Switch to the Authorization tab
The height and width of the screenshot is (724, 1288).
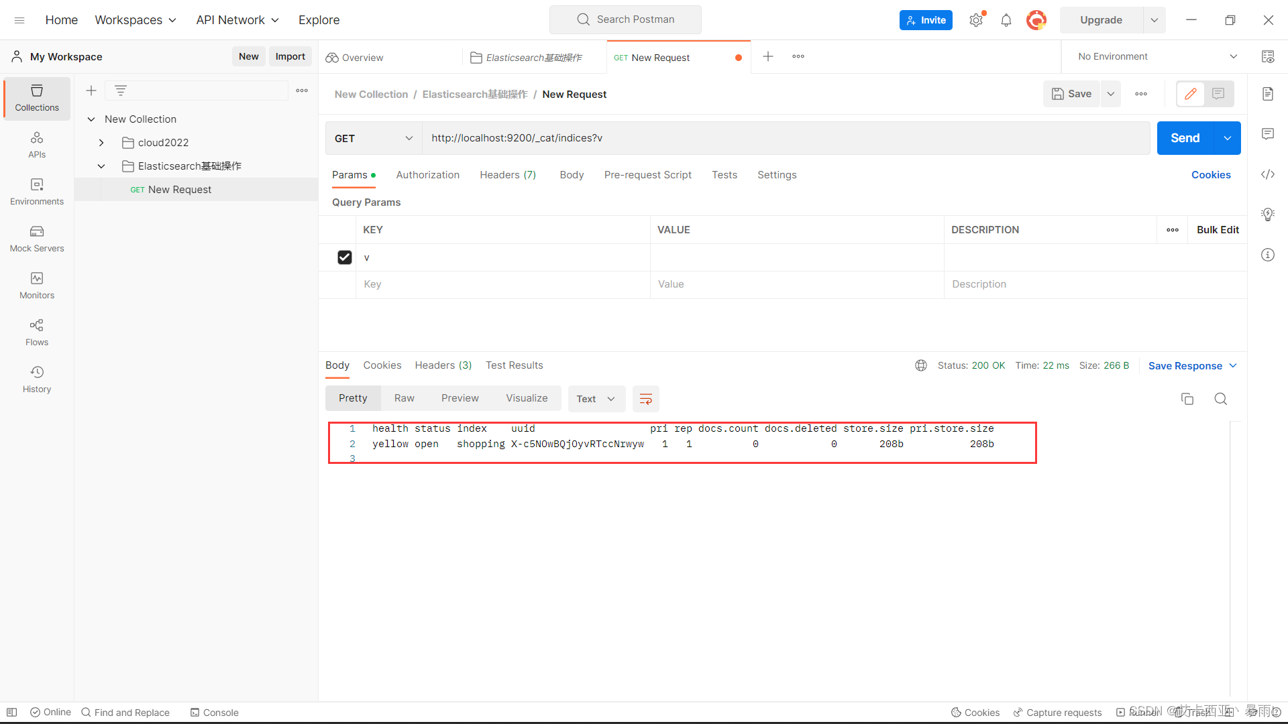[428, 175]
